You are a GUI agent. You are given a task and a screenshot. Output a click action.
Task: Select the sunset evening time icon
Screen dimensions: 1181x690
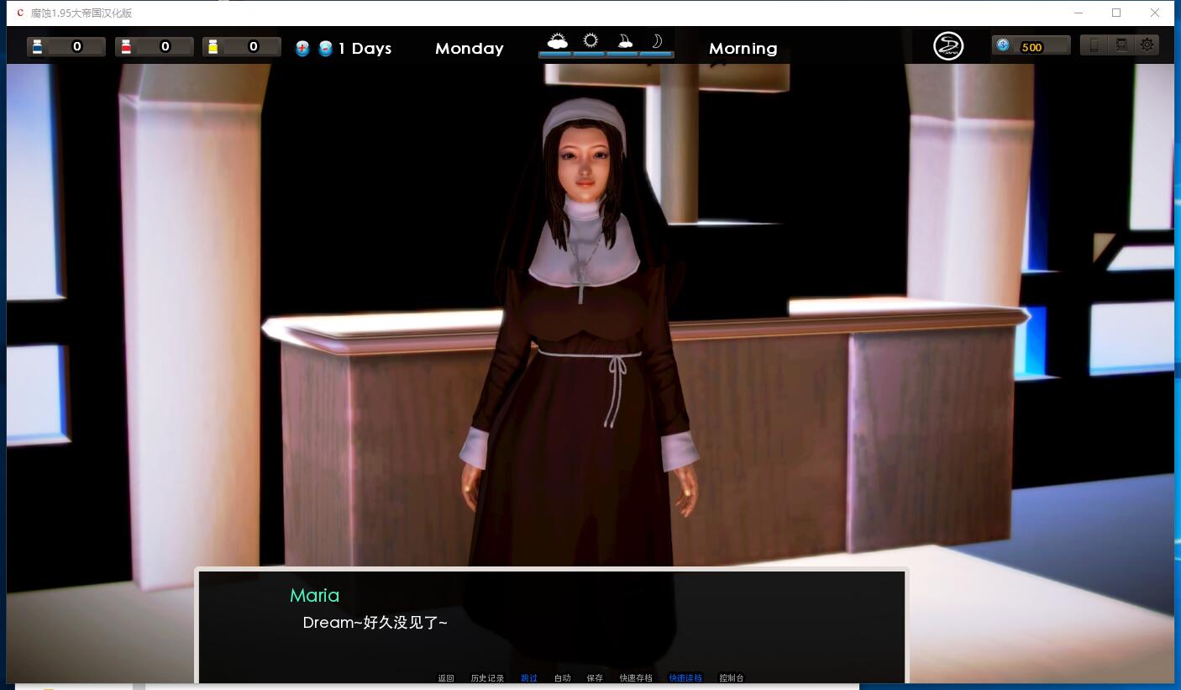click(x=624, y=41)
